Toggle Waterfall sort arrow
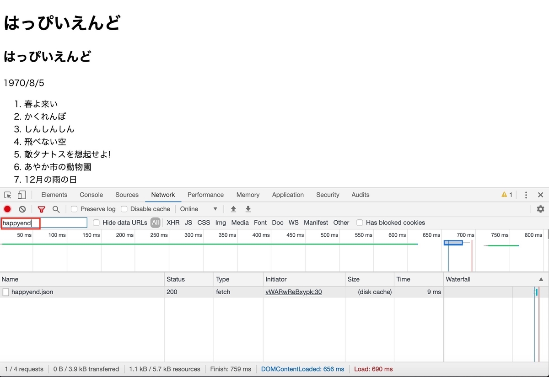549x377 pixels. [541, 279]
